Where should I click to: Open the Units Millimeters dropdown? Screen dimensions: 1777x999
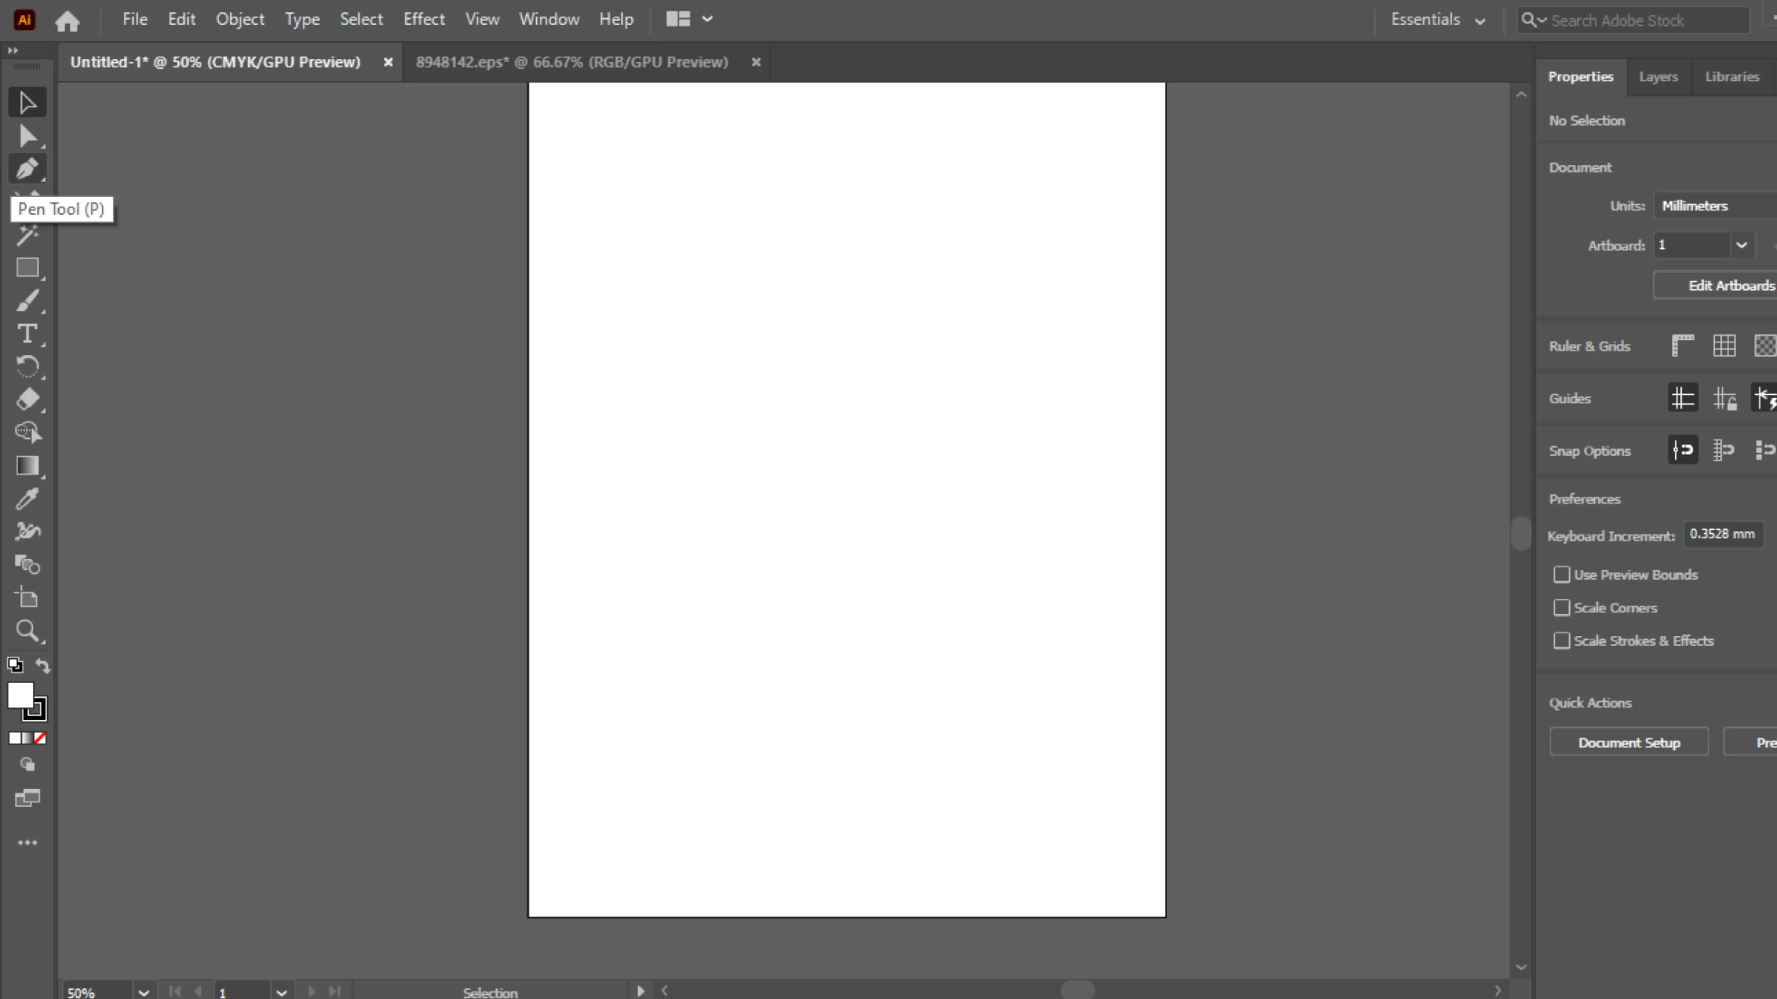[x=1716, y=205]
